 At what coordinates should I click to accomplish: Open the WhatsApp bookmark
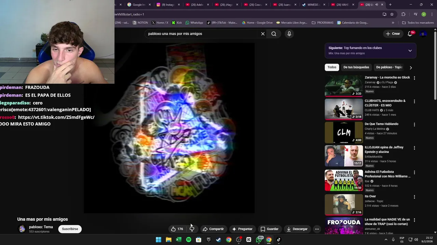tap(194, 23)
